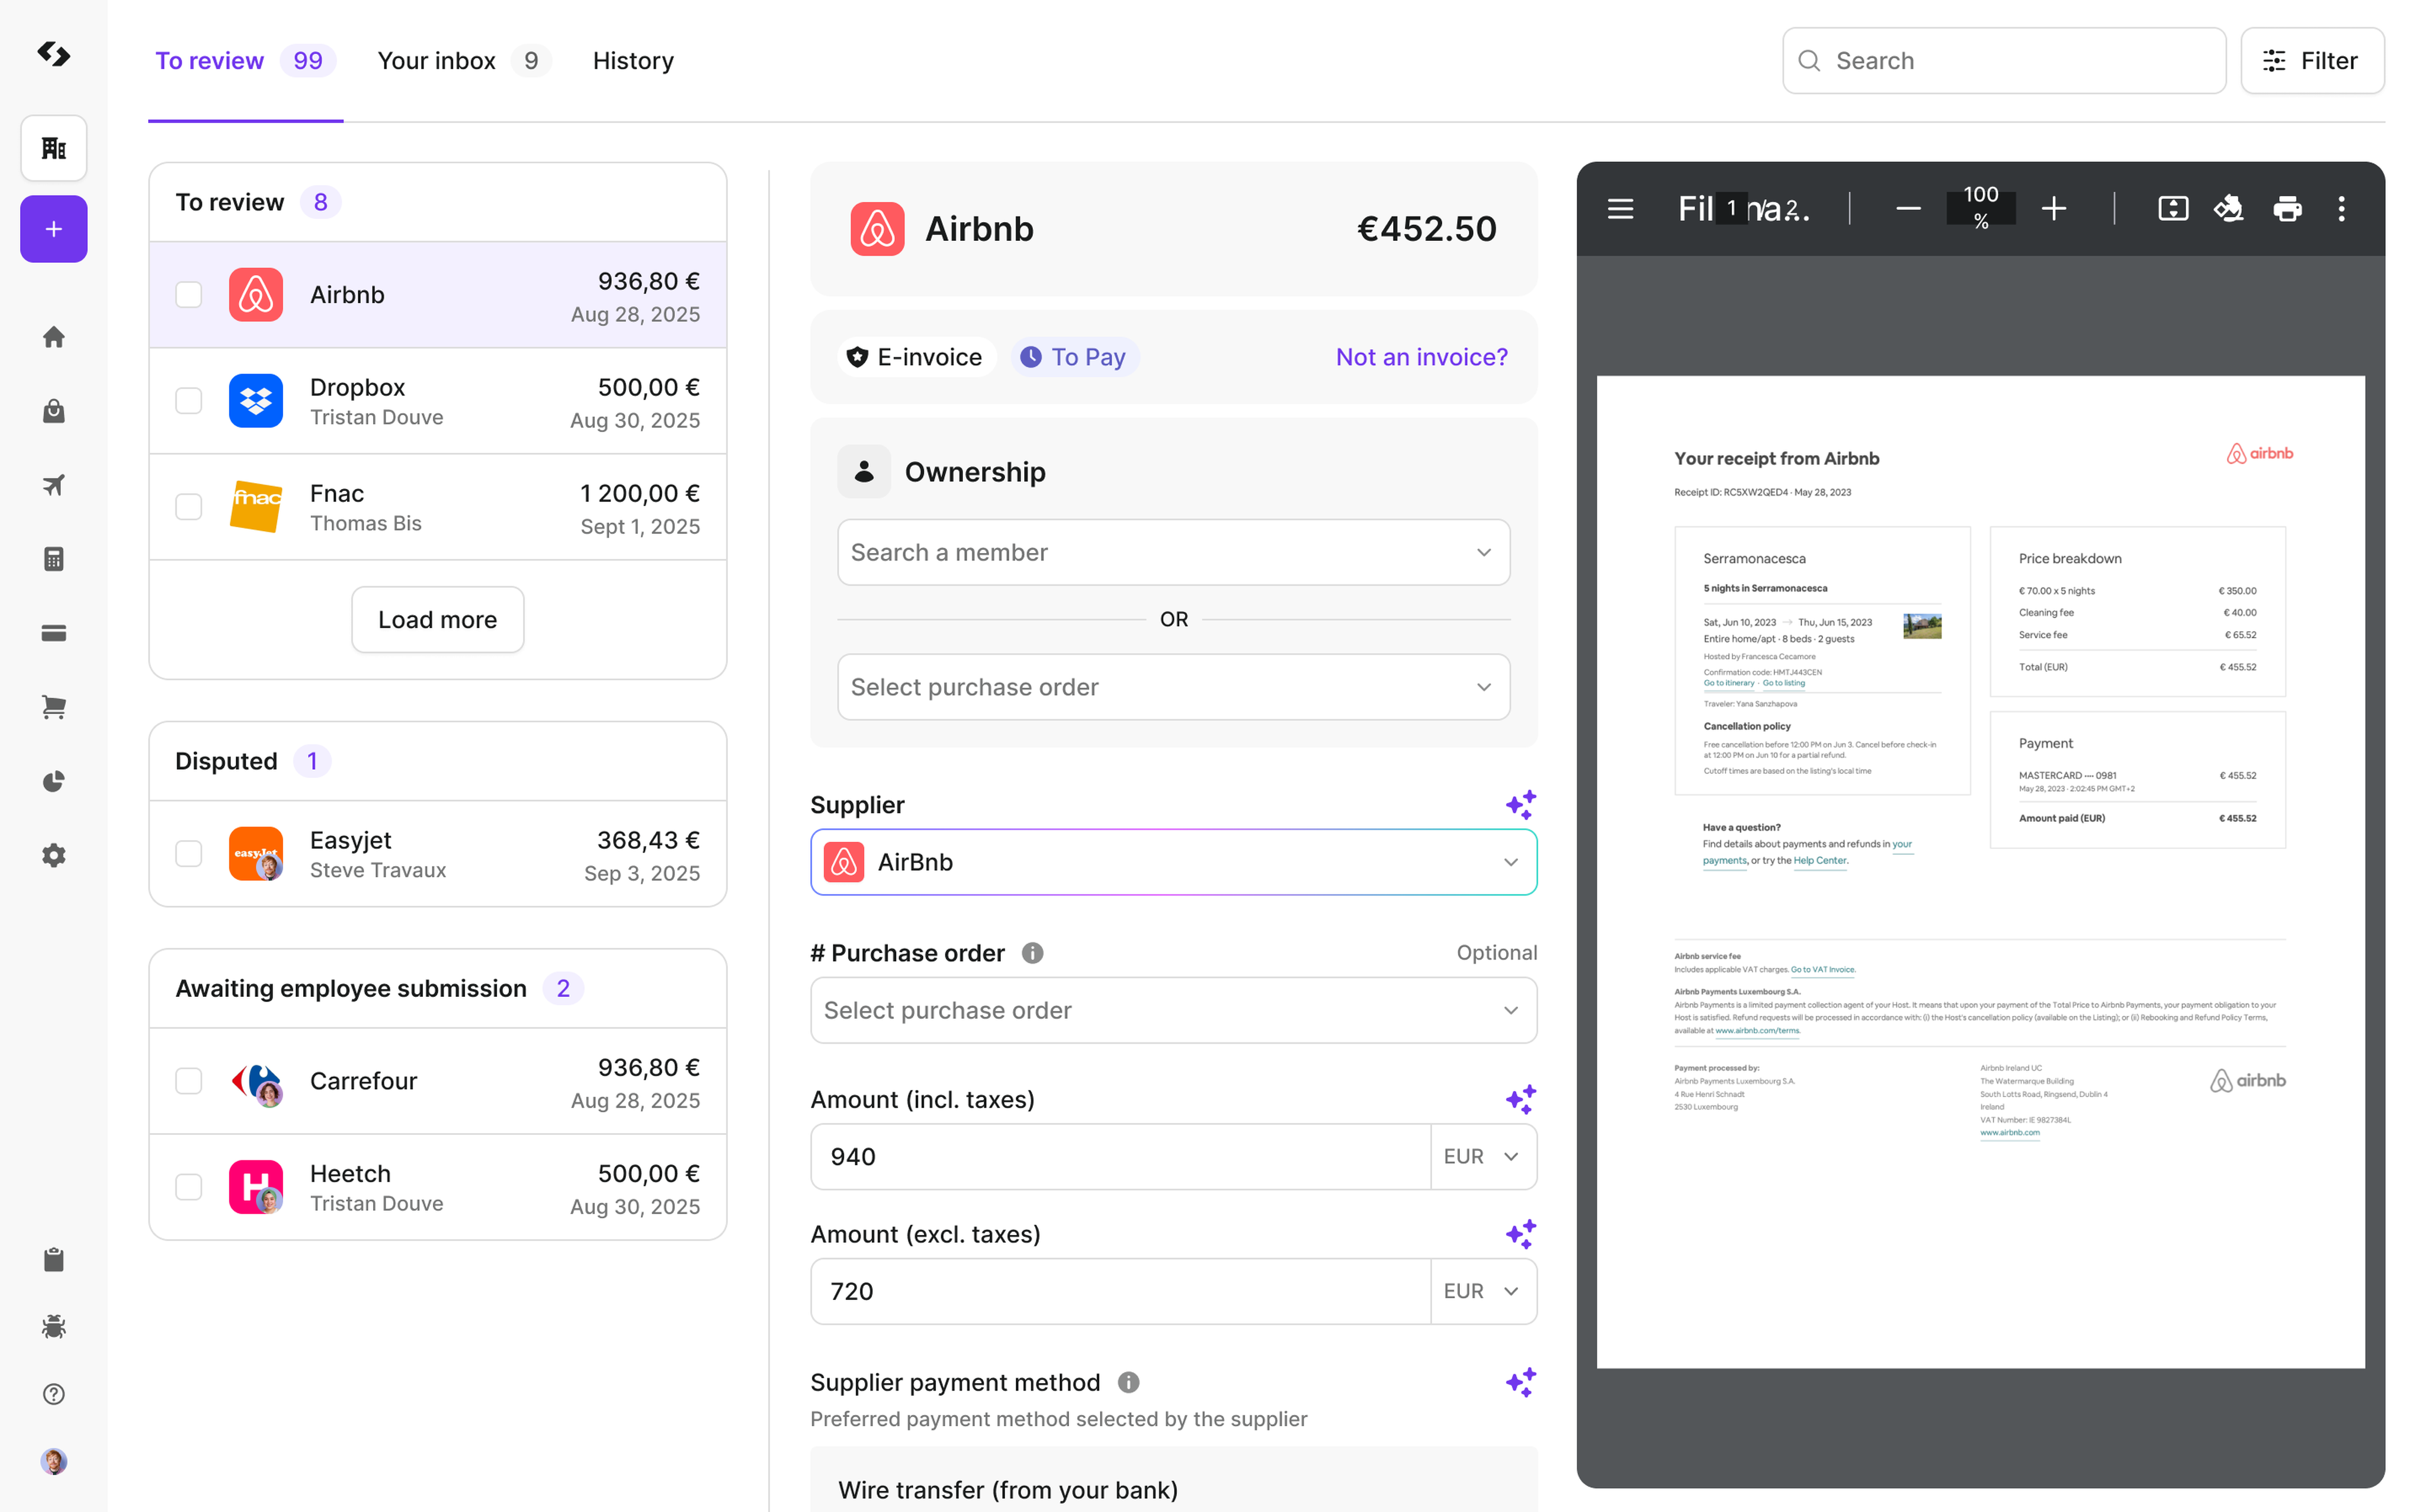Screen dimensions: 2426x1512
Task: Click the Search input field
Action: (x=2004, y=61)
